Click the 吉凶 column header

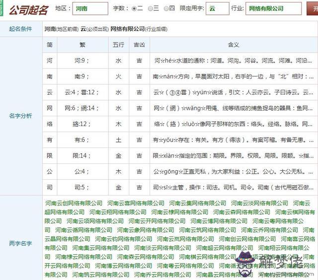point(139,45)
